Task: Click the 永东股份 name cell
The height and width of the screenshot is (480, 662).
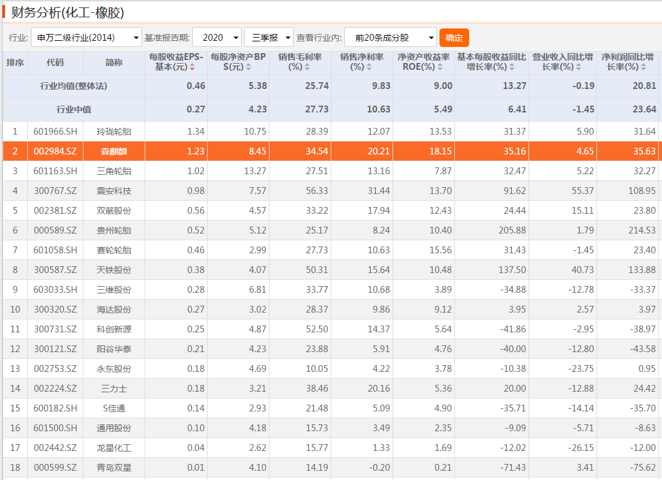Action: pos(114,369)
